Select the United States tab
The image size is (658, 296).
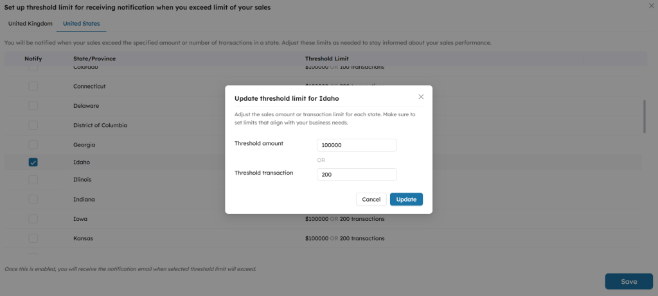[x=81, y=24]
